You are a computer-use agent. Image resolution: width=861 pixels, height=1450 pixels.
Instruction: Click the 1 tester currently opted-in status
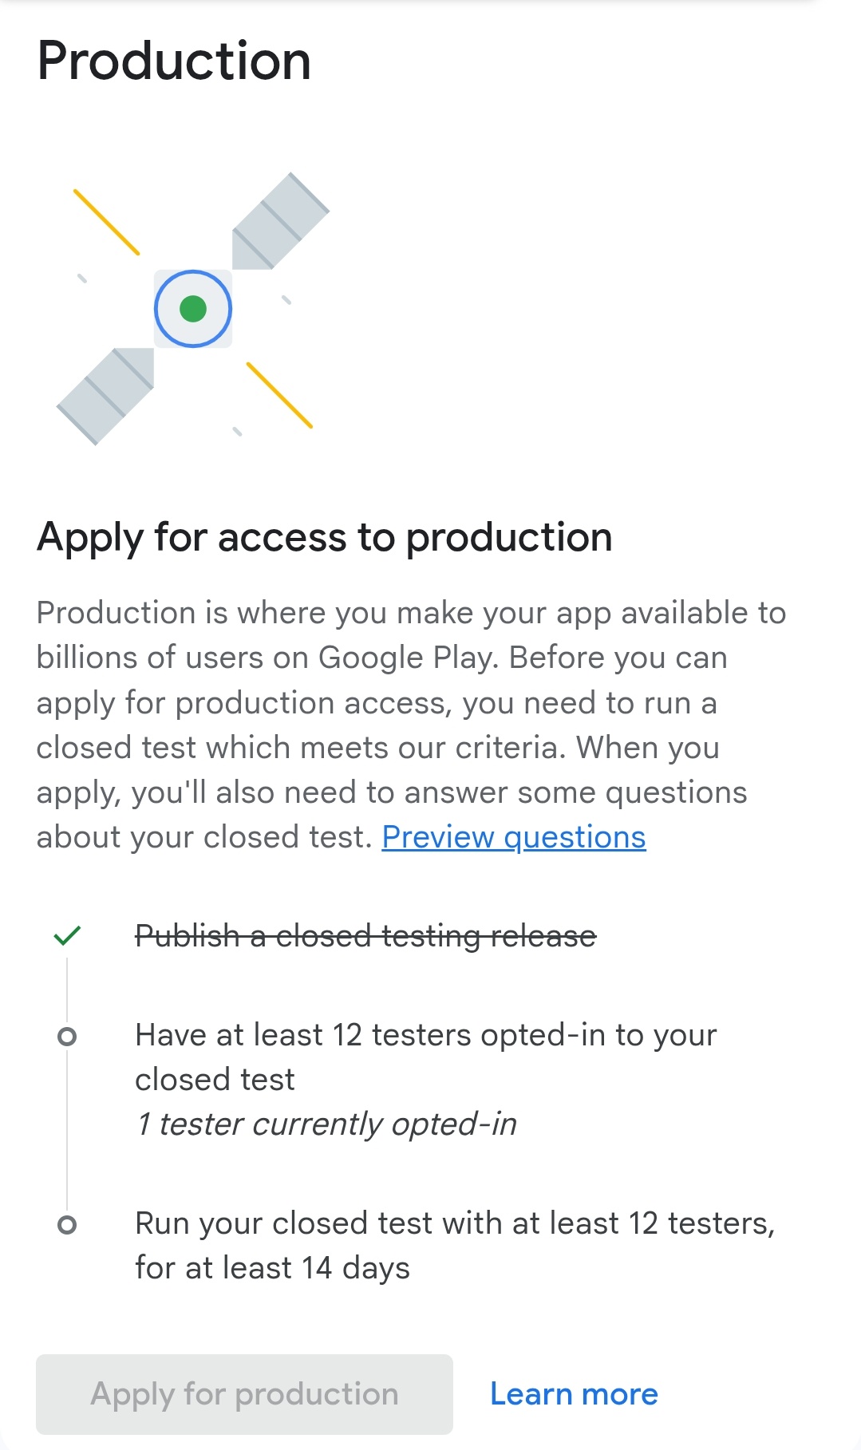326,1124
